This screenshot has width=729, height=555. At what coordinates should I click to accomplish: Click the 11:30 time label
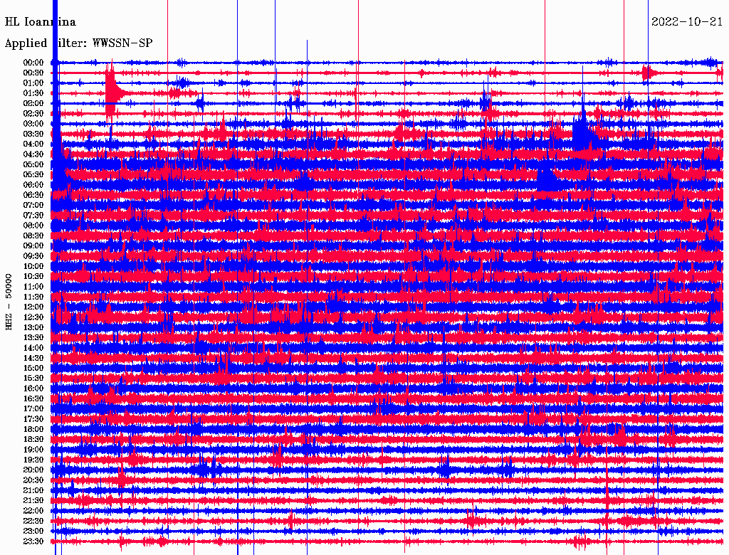click(33, 297)
